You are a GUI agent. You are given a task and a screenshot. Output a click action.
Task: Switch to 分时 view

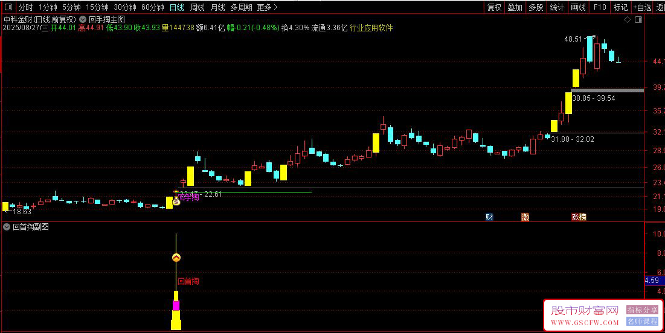point(25,7)
